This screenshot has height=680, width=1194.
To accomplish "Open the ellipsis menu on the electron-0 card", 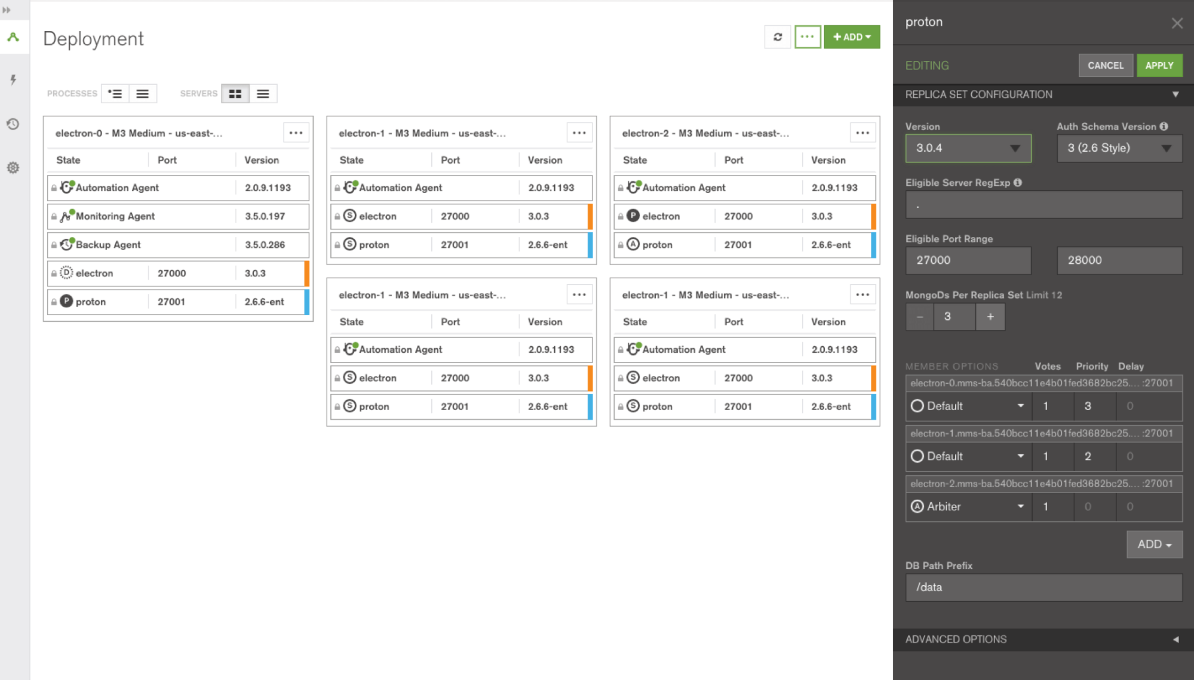I will [296, 133].
